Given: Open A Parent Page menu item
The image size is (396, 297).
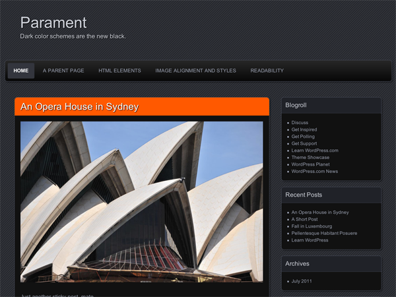Looking at the screenshot, I should 63,71.
